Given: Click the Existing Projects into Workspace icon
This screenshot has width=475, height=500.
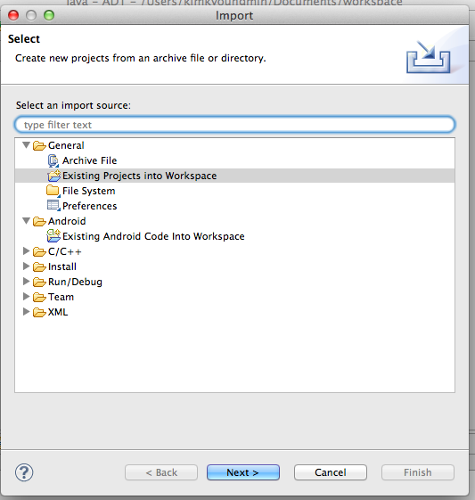Looking at the screenshot, I should coord(53,176).
